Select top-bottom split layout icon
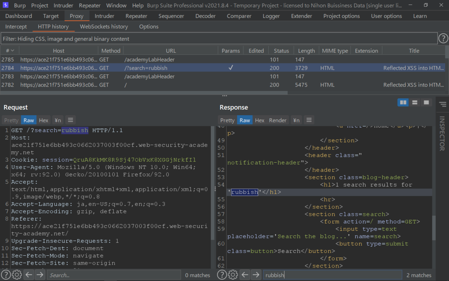The width and height of the screenshot is (449, 281). point(415,102)
